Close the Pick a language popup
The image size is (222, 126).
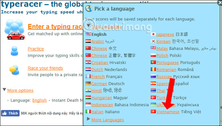tap(220, 3)
